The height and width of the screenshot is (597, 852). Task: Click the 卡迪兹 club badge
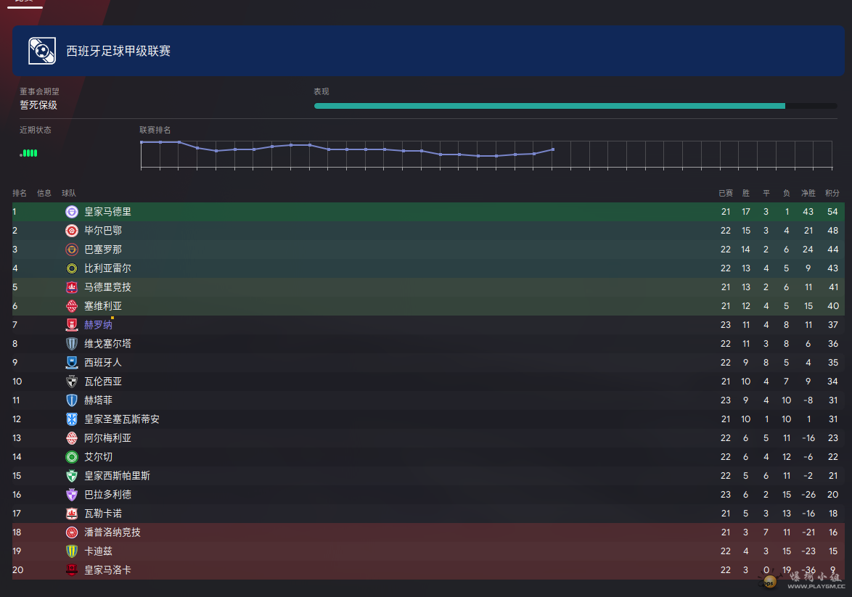pos(72,551)
